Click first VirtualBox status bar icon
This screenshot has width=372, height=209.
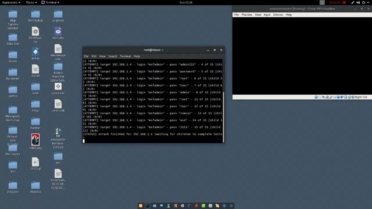[x=316, y=97]
